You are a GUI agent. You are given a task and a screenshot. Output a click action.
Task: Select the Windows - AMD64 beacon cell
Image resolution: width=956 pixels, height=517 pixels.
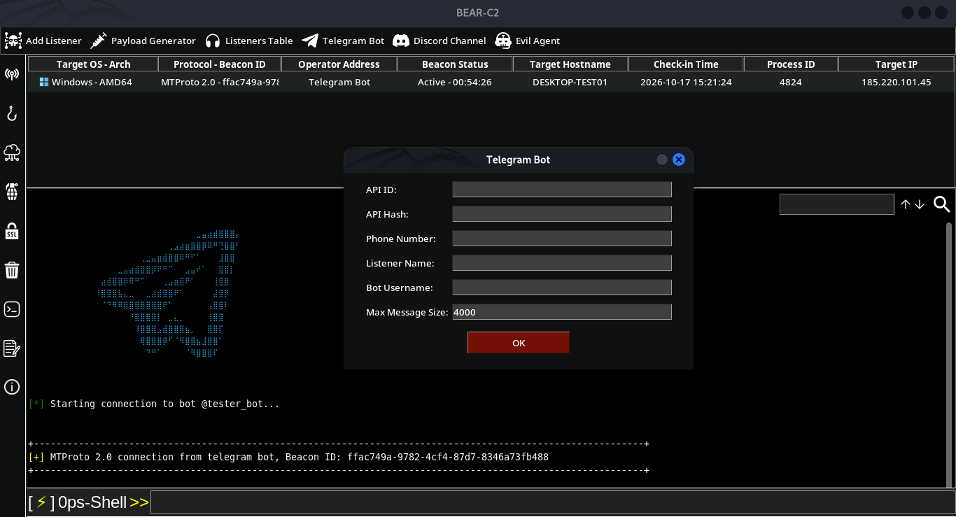[93, 82]
